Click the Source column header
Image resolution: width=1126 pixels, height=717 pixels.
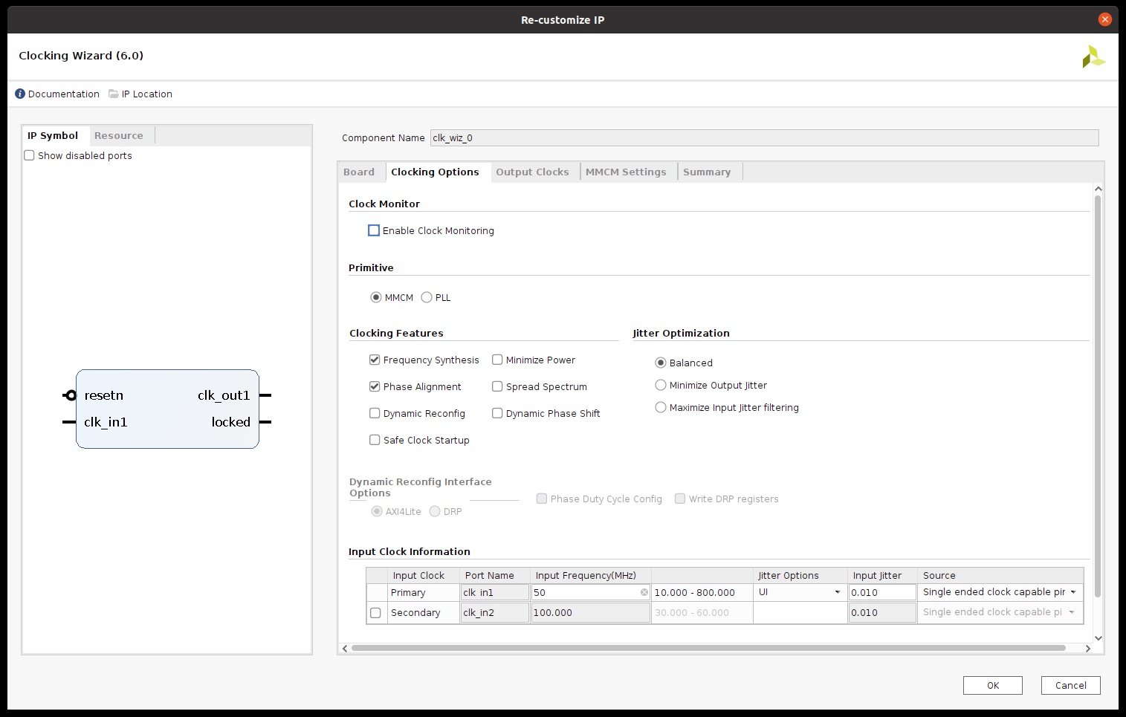coord(1000,575)
